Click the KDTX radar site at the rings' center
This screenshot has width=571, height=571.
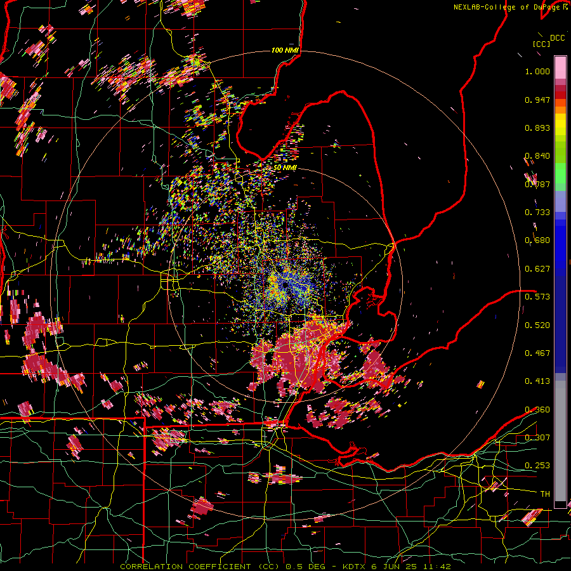[x=285, y=284]
